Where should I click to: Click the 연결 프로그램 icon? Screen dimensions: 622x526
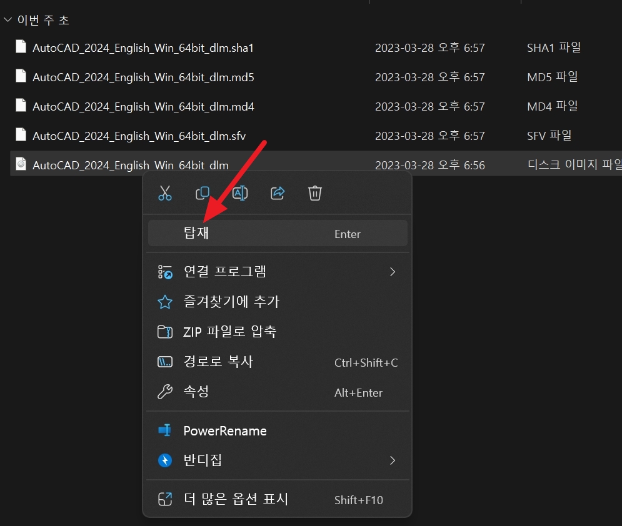(x=165, y=272)
